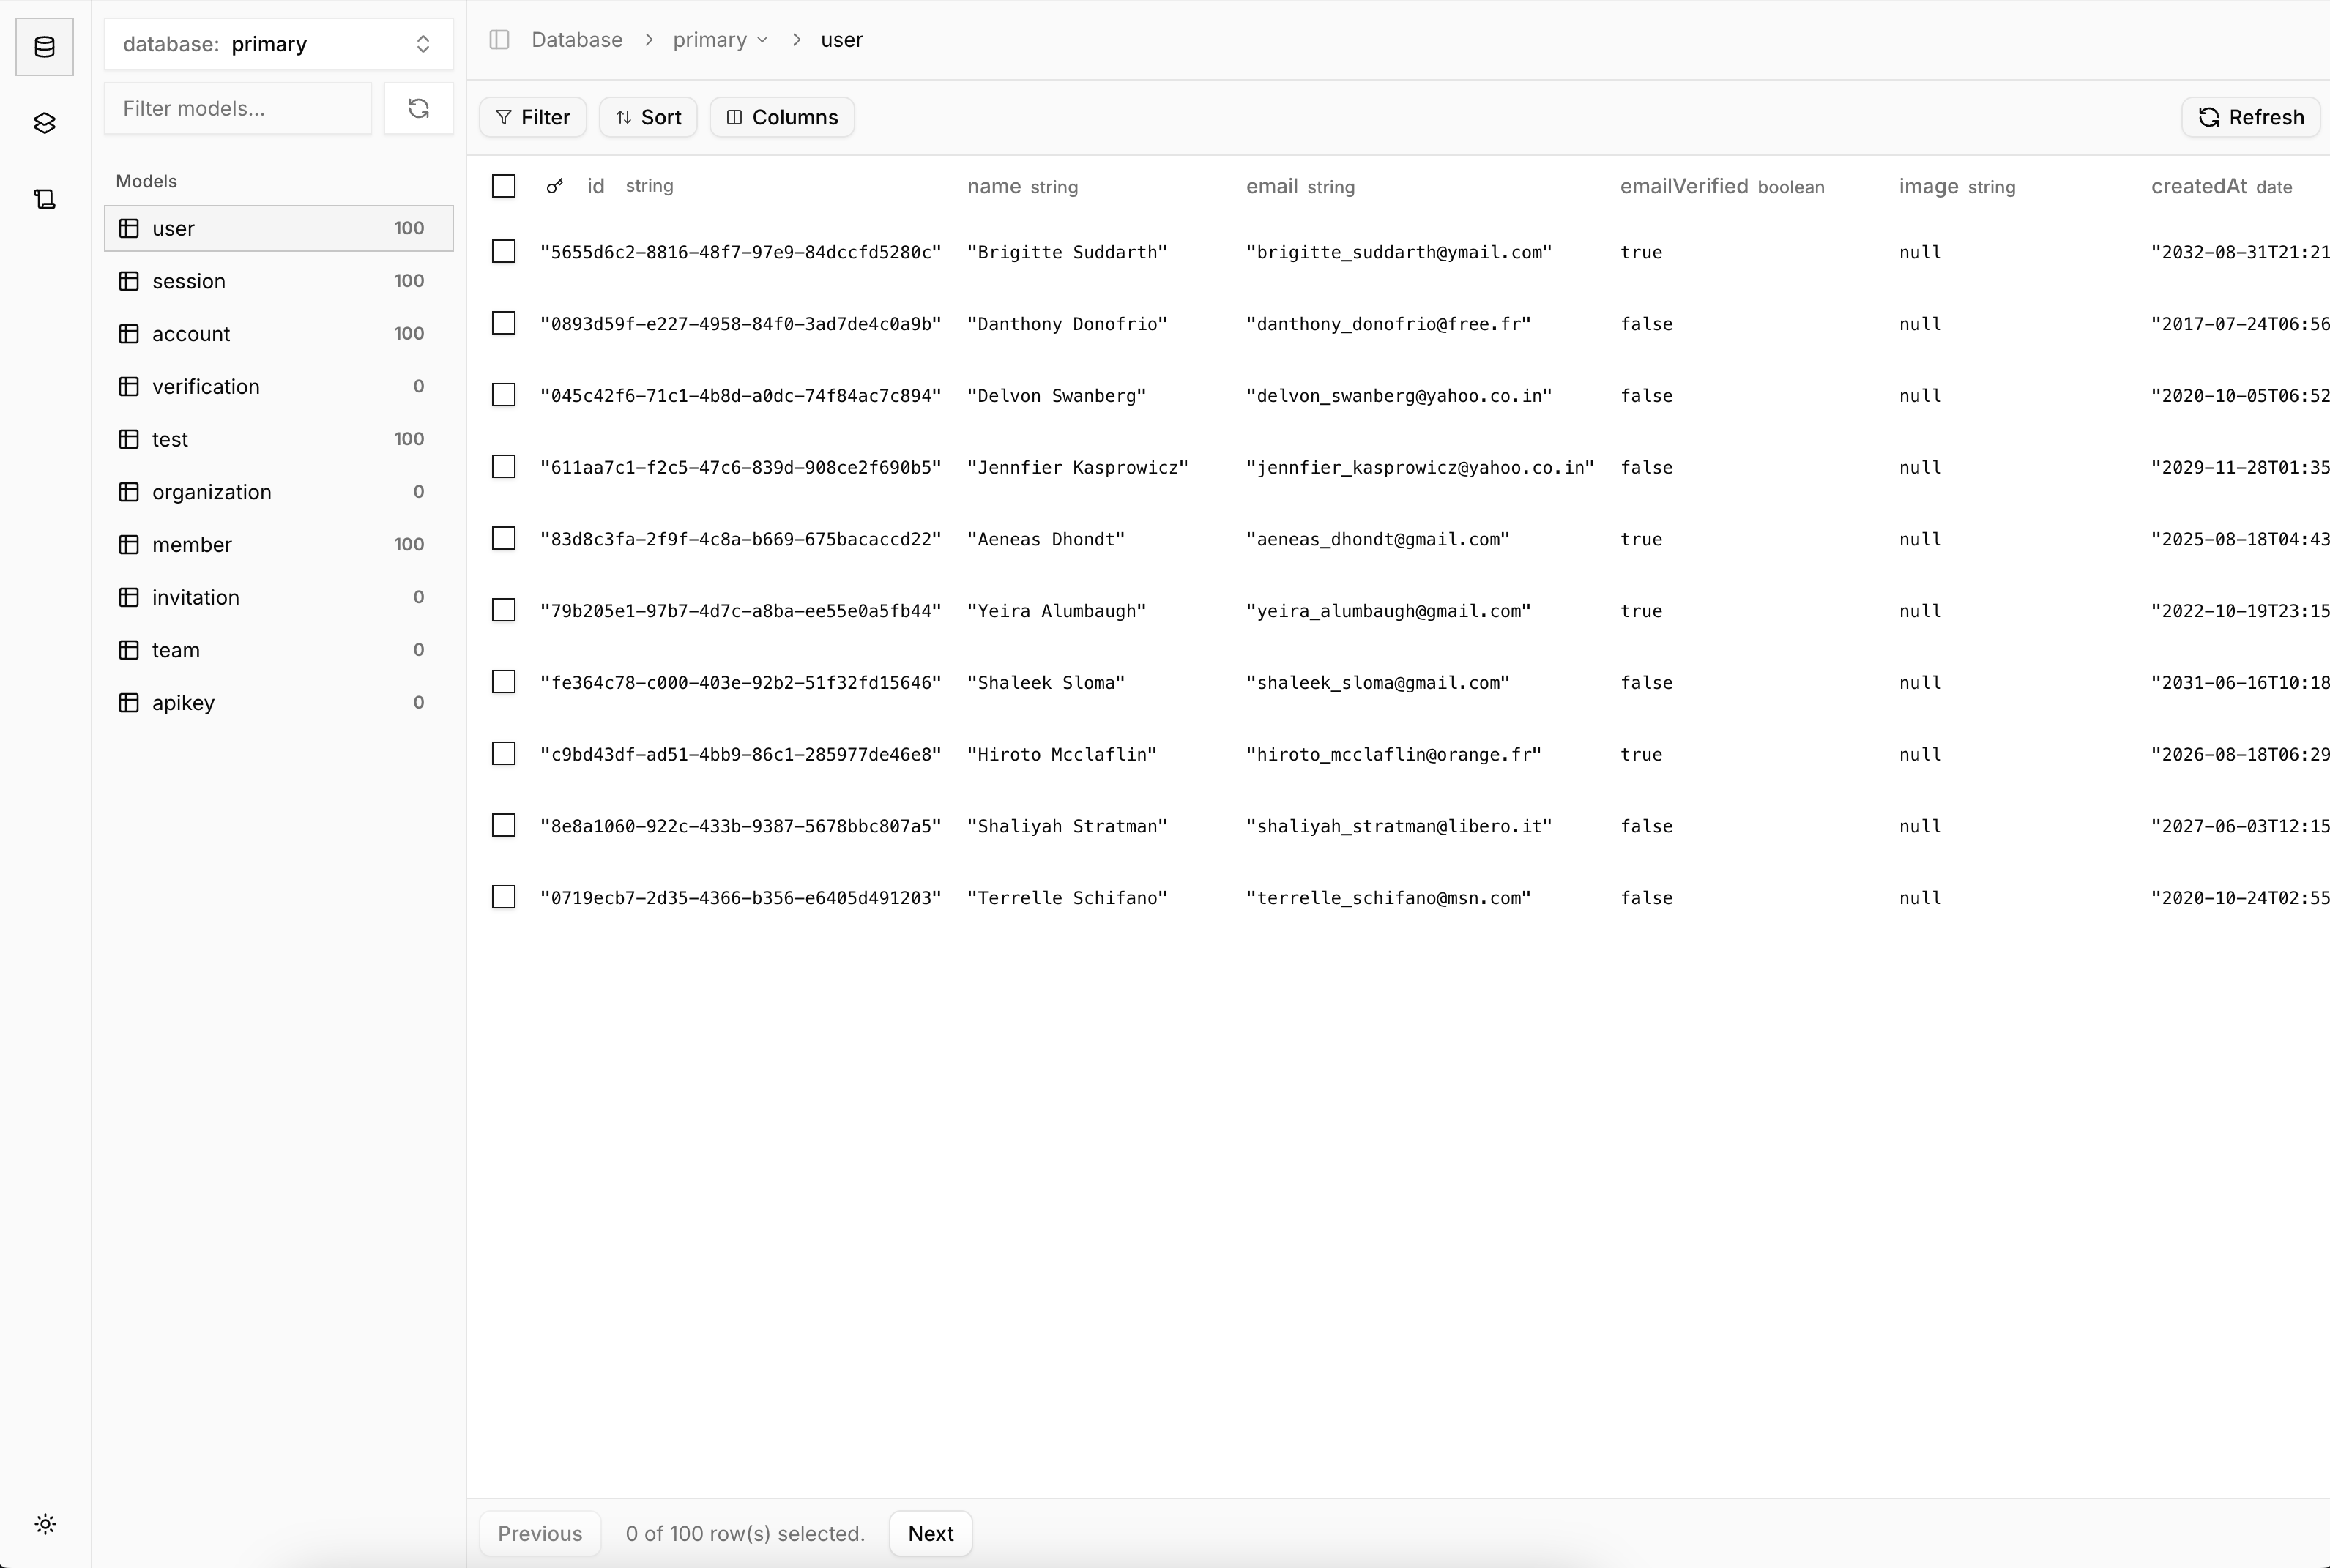Expand primary breadcrumb dropdown
This screenshot has height=1568, width=2330.
[x=720, y=40]
